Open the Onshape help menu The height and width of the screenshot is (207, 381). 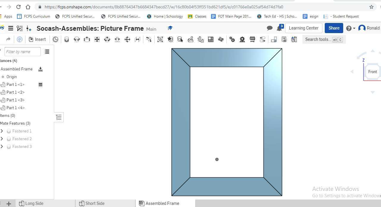click(x=349, y=28)
